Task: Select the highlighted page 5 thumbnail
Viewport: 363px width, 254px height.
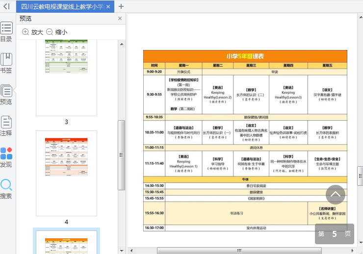Action: pyautogui.click(x=66, y=242)
